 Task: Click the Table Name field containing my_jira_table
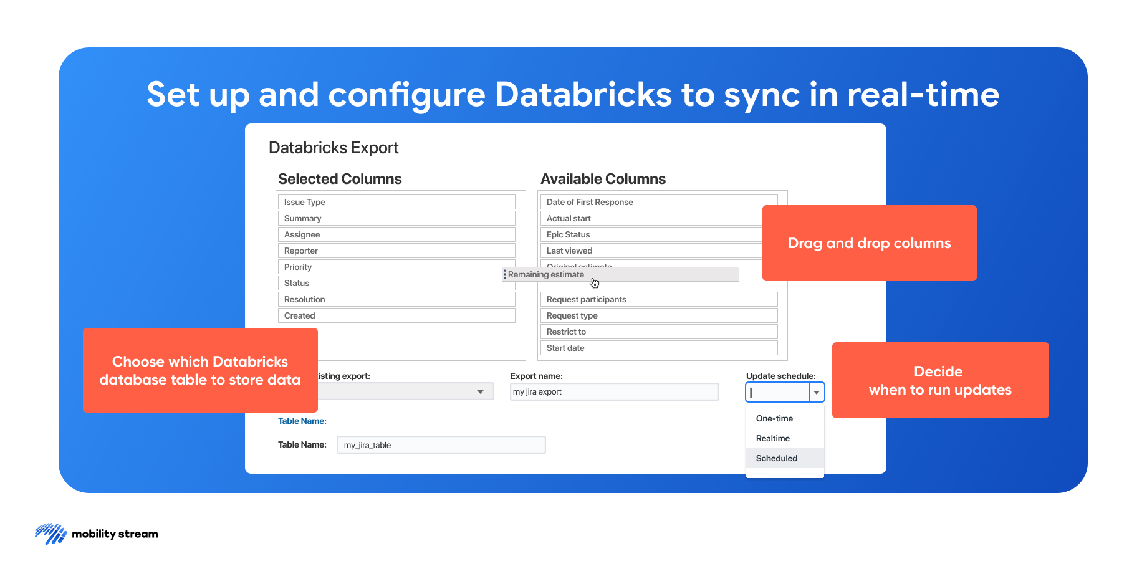441,444
